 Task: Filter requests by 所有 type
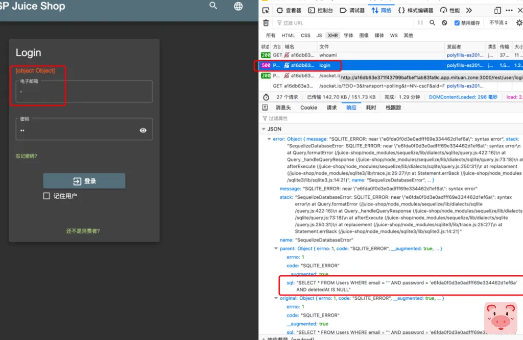click(271, 35)
